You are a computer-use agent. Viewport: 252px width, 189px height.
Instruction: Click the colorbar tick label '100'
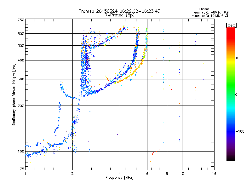point(238,58)
